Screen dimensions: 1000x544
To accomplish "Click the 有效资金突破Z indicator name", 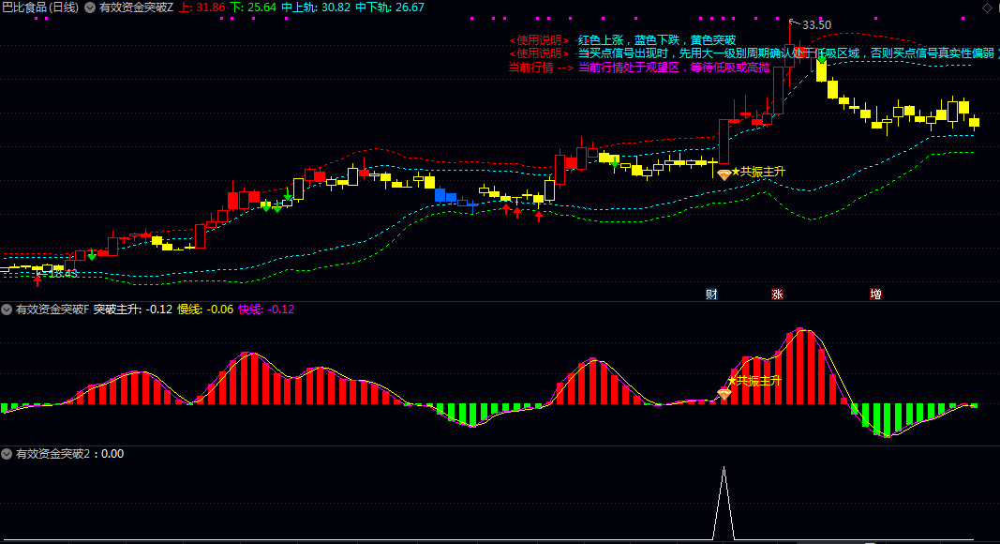I will 136,8.
